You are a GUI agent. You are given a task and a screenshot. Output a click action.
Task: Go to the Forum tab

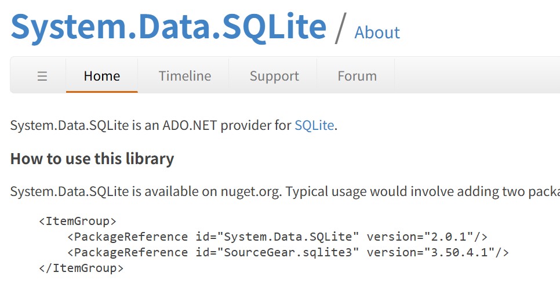(x=357, y=76)
